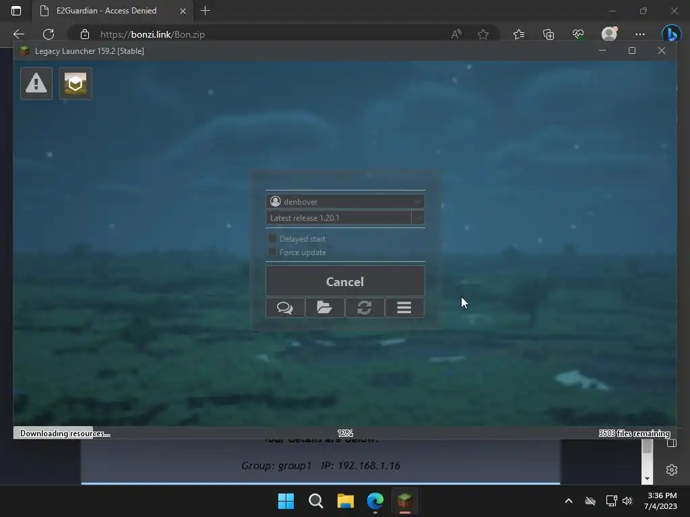This screenshot has width=690, height=517.
Task: Click Edge page scrollbar down arrow
Action: (647, 479)
